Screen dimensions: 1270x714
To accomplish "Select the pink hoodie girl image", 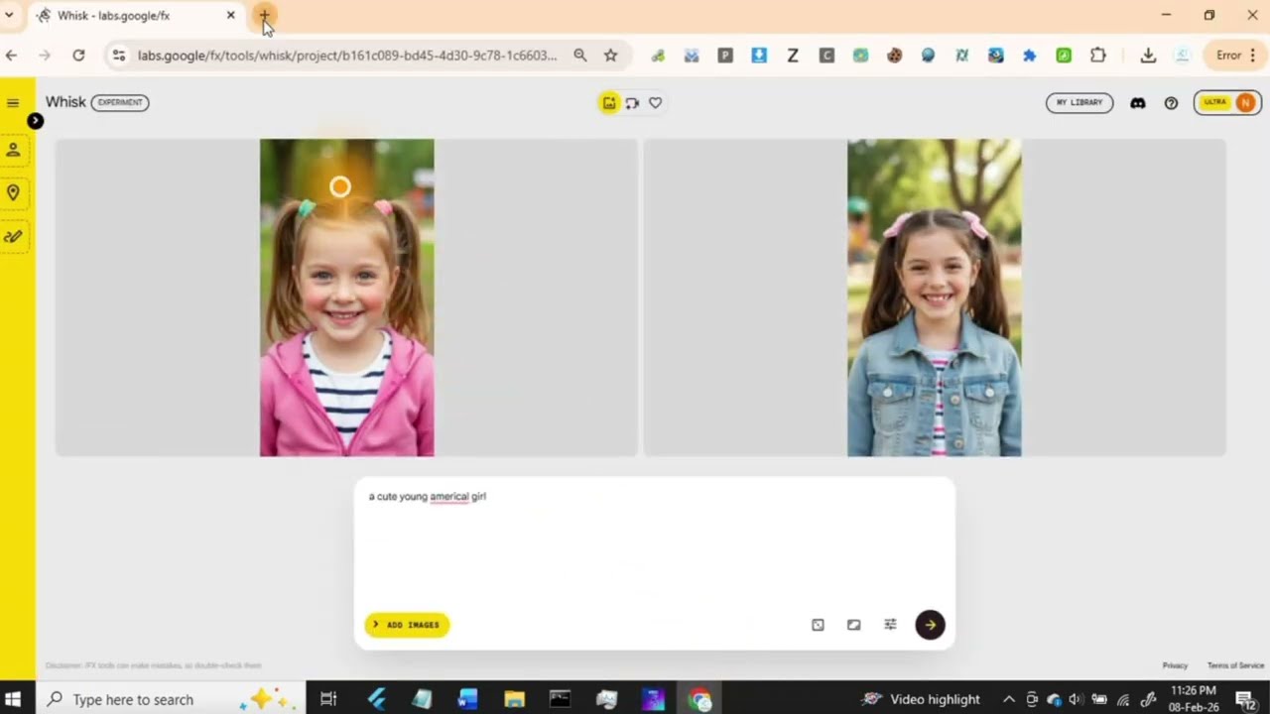I will (x=346, y=297).
